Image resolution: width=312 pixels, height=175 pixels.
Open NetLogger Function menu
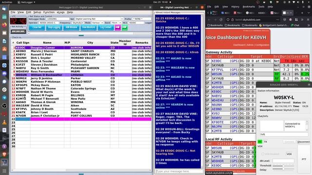click(49, 12)
